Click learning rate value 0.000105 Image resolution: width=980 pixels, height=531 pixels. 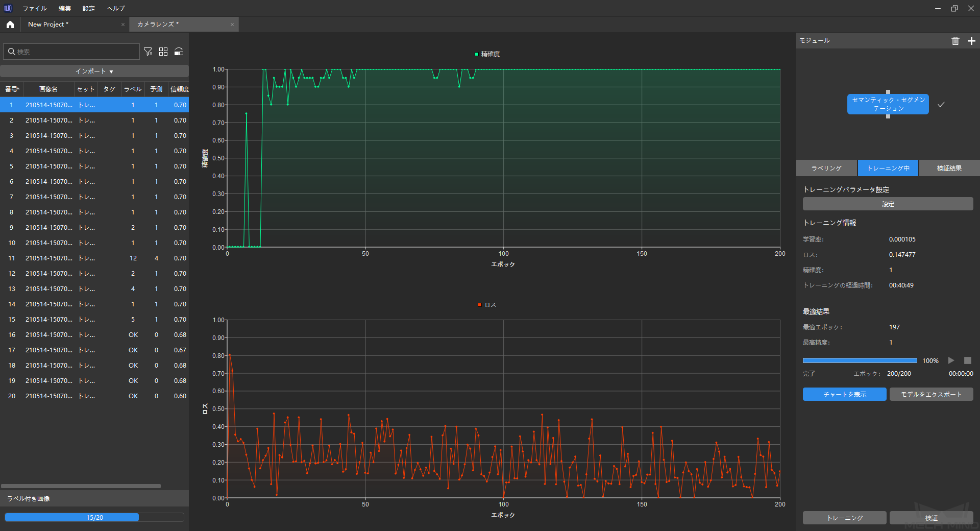pyautogui.click(x=902, y=239)
